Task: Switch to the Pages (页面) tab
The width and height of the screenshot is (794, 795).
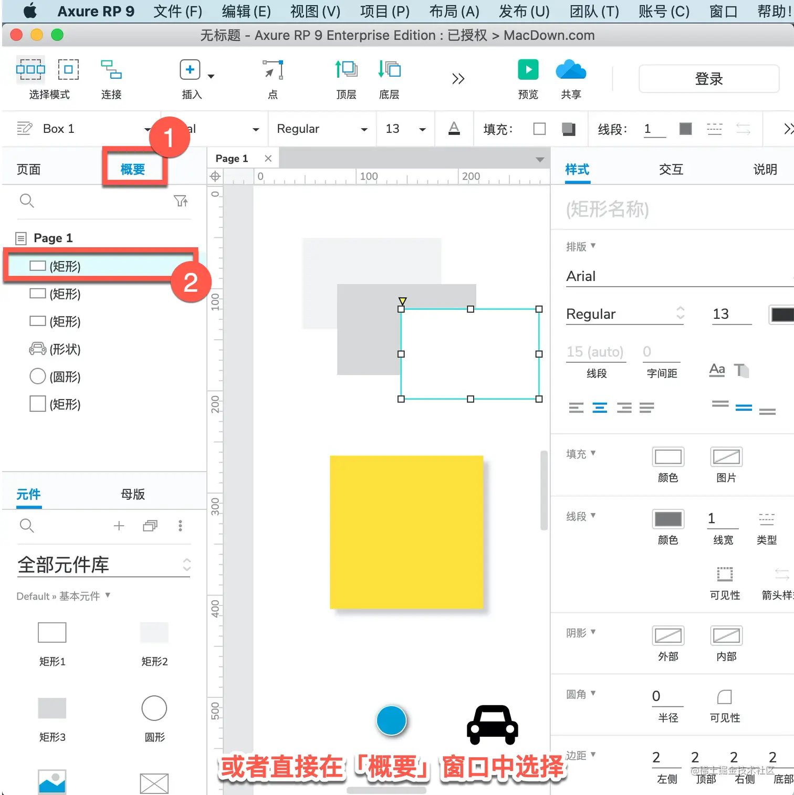Action: click(x=29, y=170)
